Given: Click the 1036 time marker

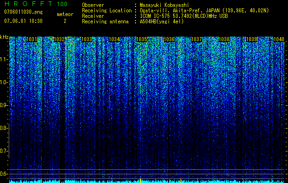Looking at the screenshot, I should 169,39.
